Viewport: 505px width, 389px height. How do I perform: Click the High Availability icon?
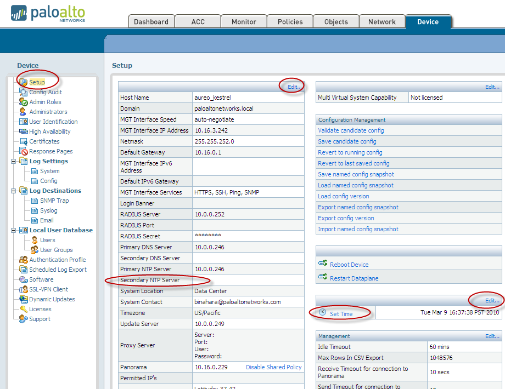pyautogui.click(x=24, y=131)
